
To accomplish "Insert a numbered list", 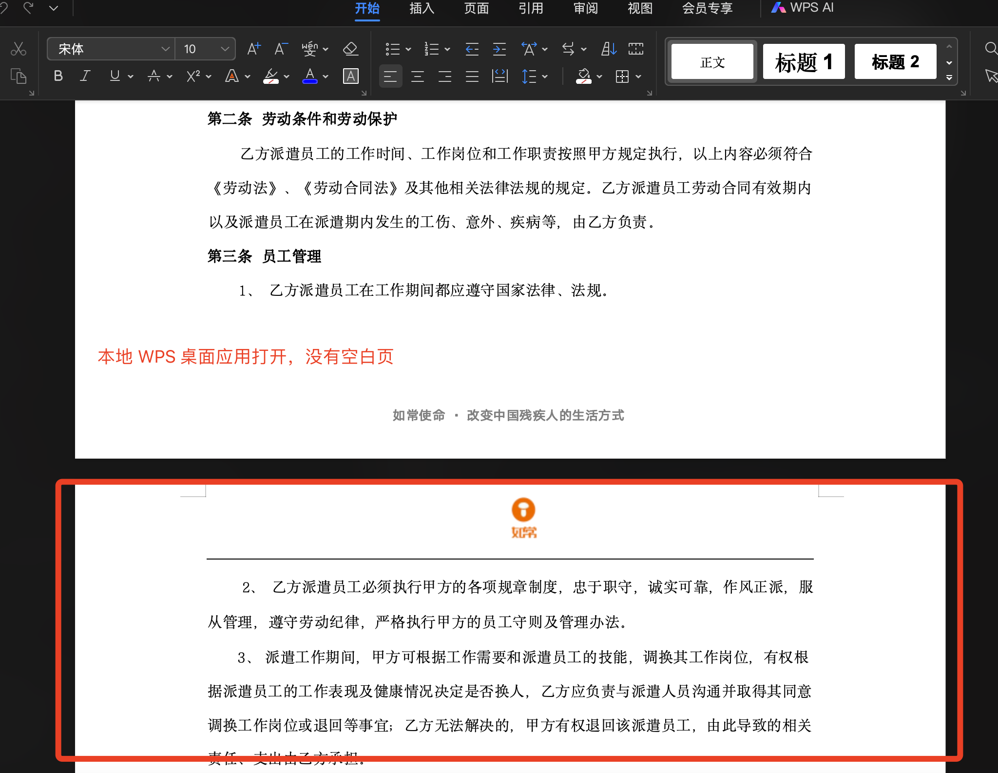I will (x=431, y=49).
